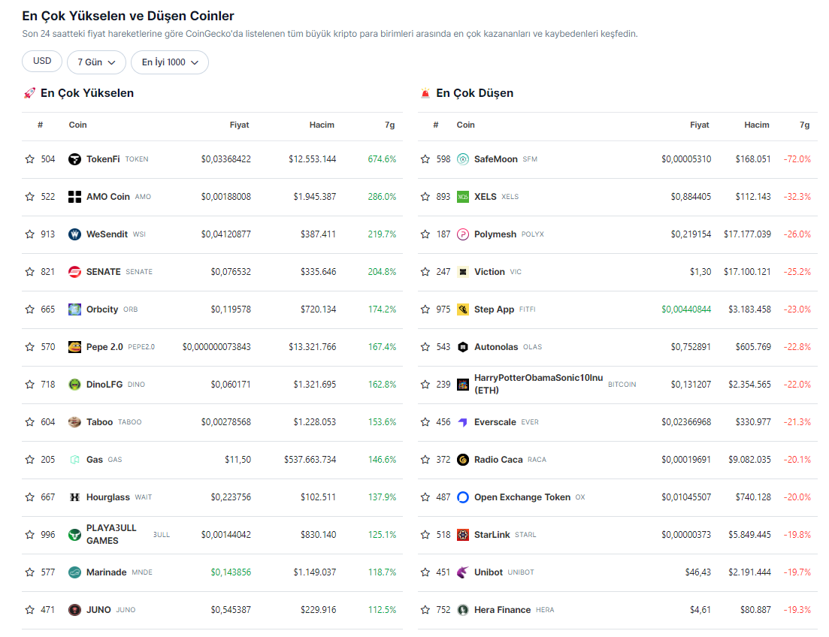This screenshot has width=829, height=637.
Task: Select the USD currency button
Action: (x=42, y=62)
